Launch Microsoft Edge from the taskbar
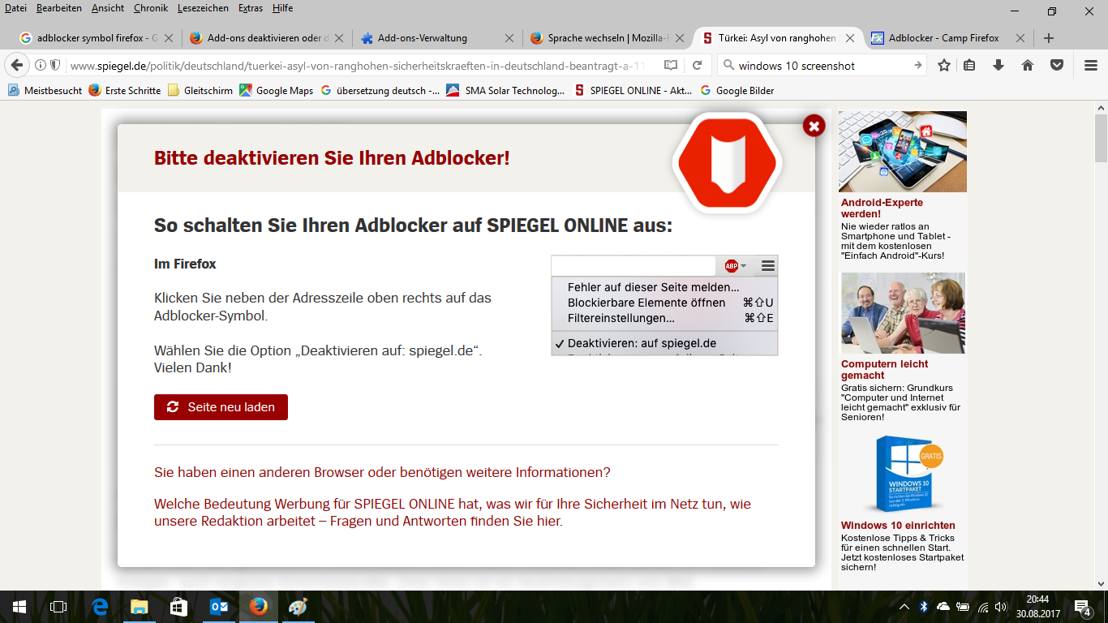Image resolution: width=1108 pixels, height=623 pixels. (101, 607)
